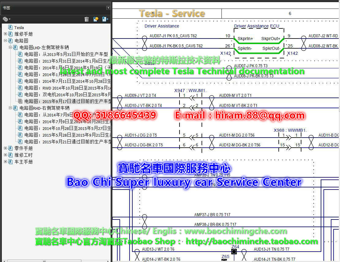Open the 车主手册 bookmark

click(23, 162)
